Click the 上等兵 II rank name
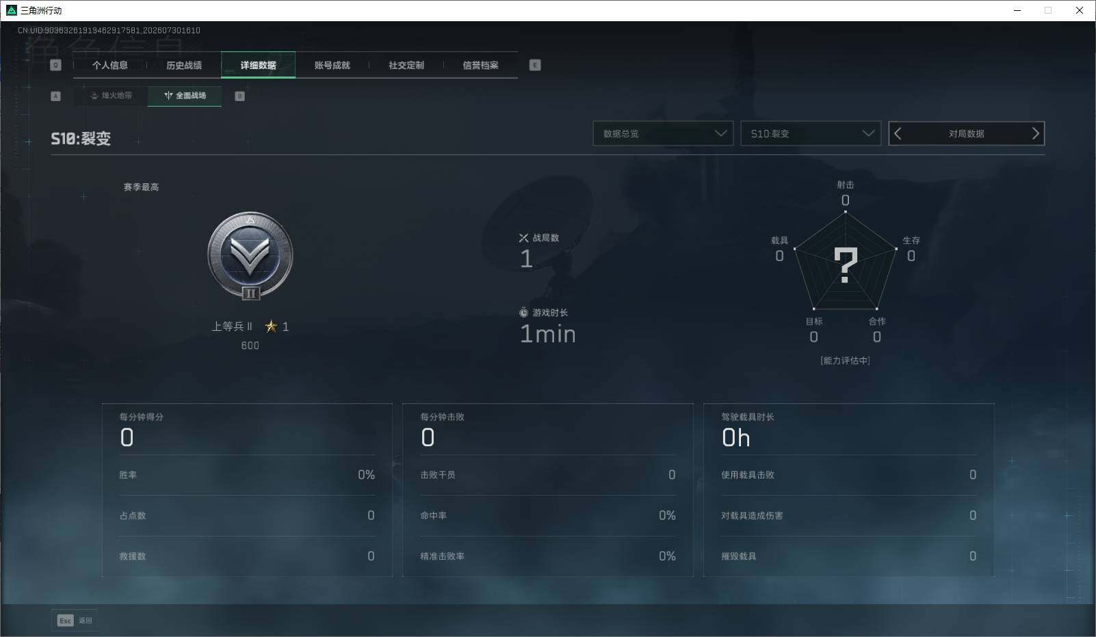The width and height of the screenshot is (1096, 637). [232, 327]
